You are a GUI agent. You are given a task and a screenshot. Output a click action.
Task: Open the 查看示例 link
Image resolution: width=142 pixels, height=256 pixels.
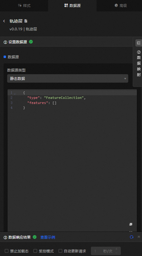pyautogui.click(x=48, y=237)
